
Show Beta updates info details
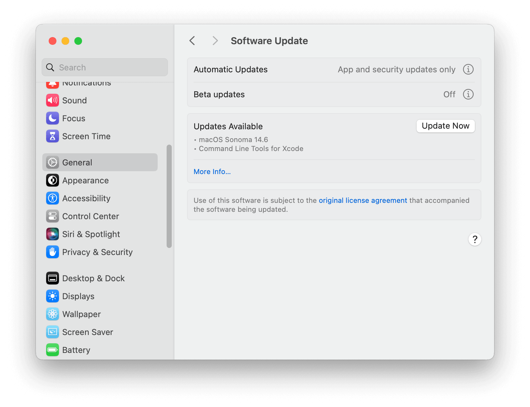tap(468, 94)
